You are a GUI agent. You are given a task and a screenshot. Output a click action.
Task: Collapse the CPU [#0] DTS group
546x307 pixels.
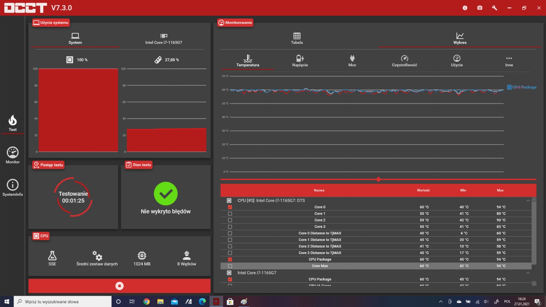(528, 201)
